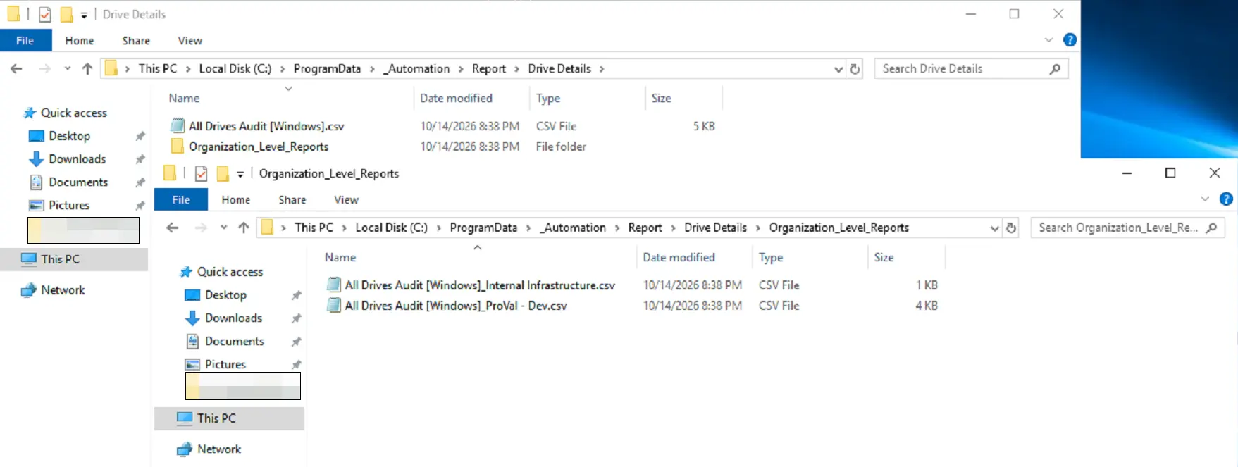Image resolution: width=1238 pixels, height=467 pixels.
Task: Go forward in Drive Details window
Action: pos(45,68)
